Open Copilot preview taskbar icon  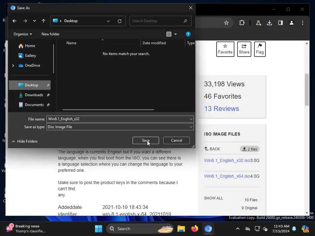[x=305, y=229]
